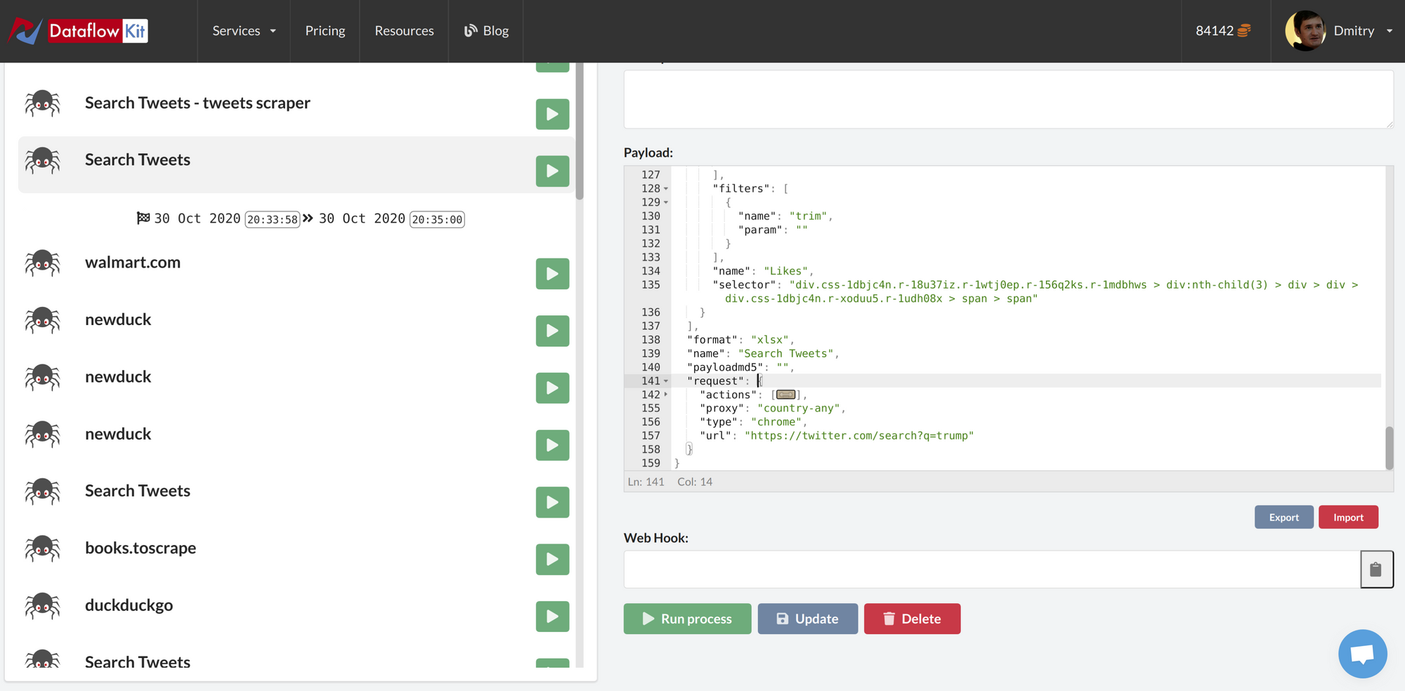
Task: Click spider icon next to walmart.com
Action: tap(43, 263)
